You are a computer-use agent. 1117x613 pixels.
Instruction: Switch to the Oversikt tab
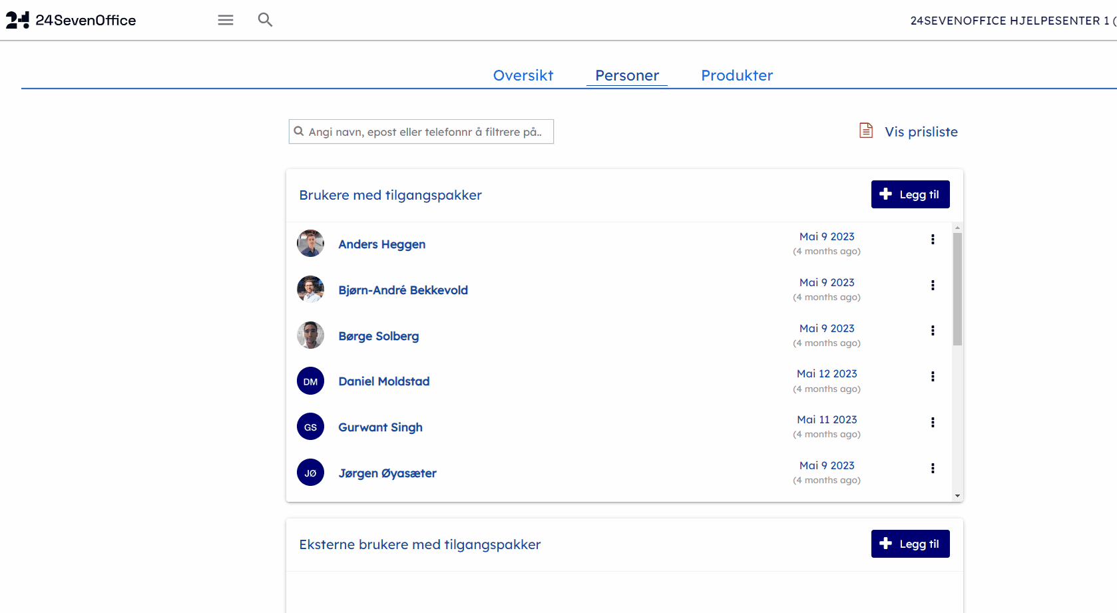[523, 75]
